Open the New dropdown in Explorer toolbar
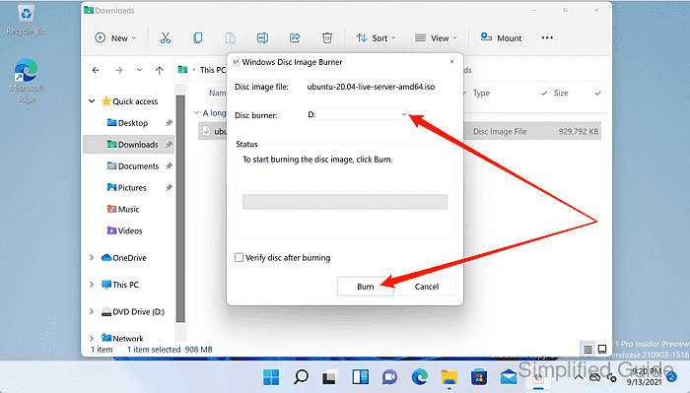 click(x=115, y=38)
